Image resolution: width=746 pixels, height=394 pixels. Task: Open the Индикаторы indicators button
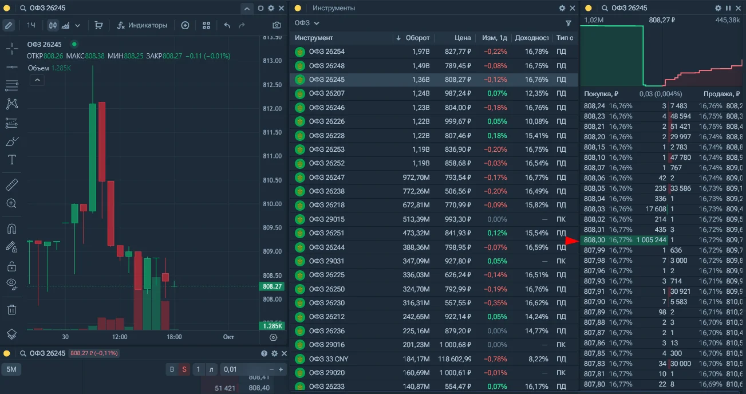coord(142,25)
